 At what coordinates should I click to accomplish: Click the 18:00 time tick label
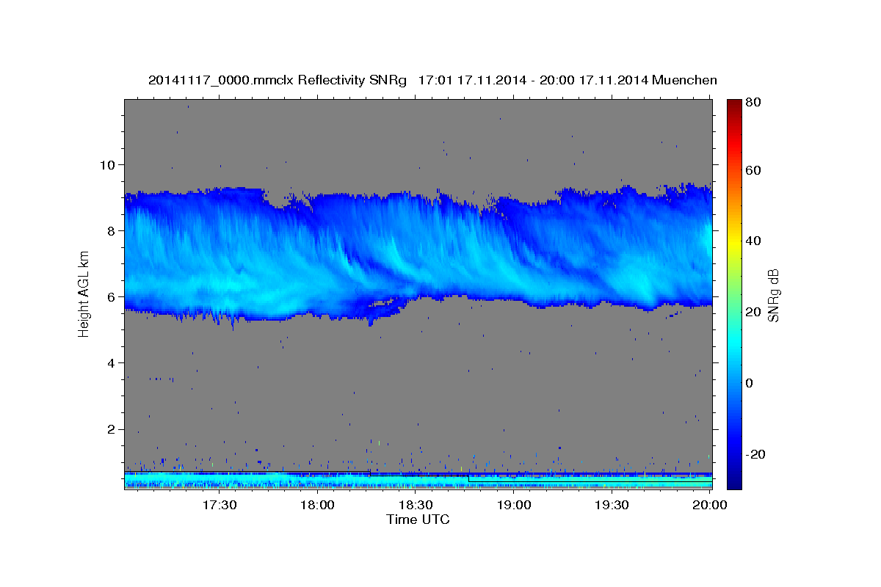[318, 505]
